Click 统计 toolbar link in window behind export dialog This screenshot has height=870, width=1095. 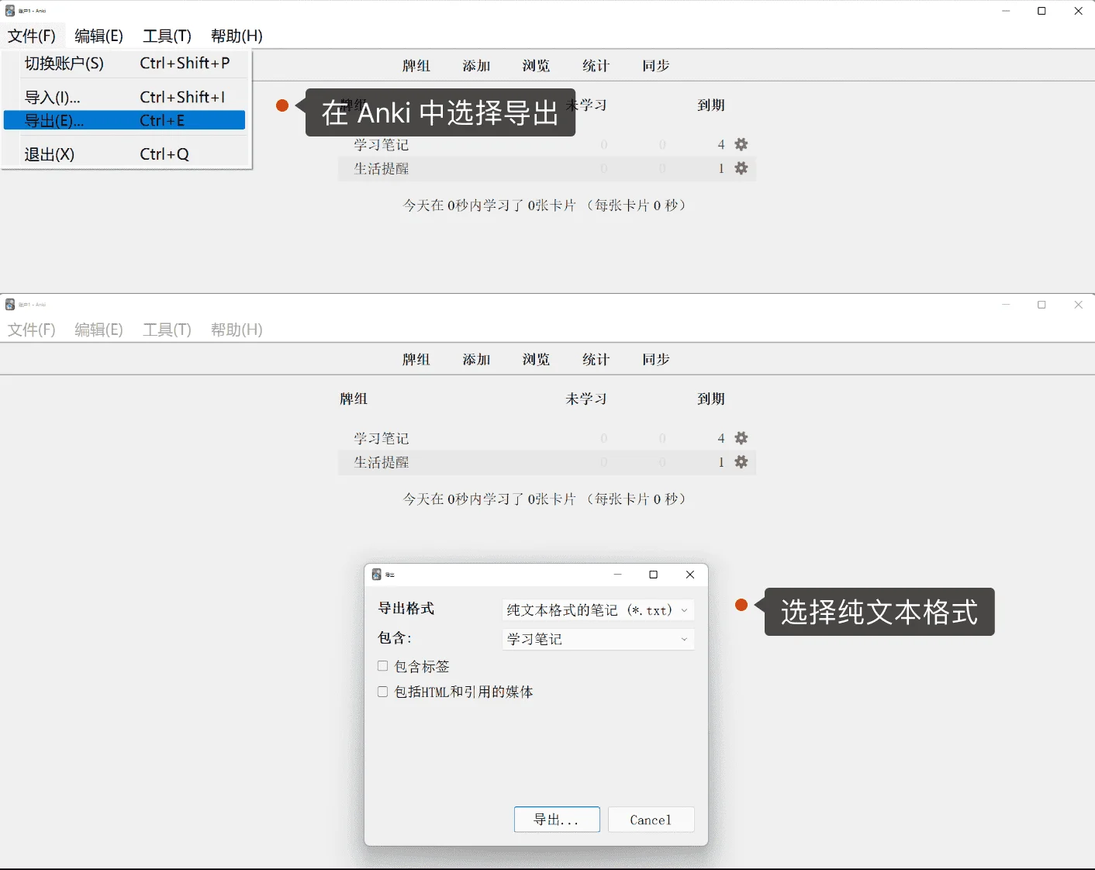596,360
